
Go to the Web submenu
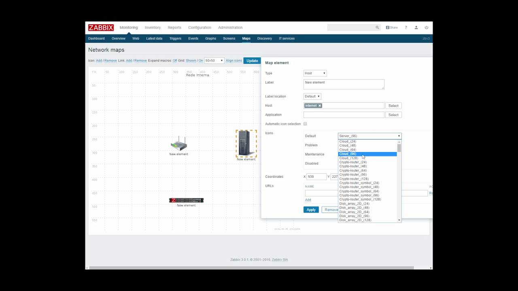tap(136, 38)
